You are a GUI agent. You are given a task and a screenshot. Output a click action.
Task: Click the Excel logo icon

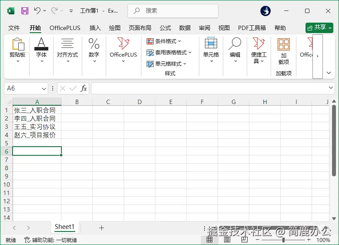click(x=11, y=11)
